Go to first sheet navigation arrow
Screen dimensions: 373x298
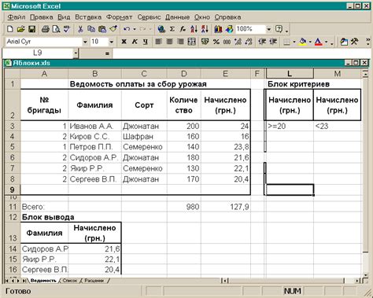[7, 281]
